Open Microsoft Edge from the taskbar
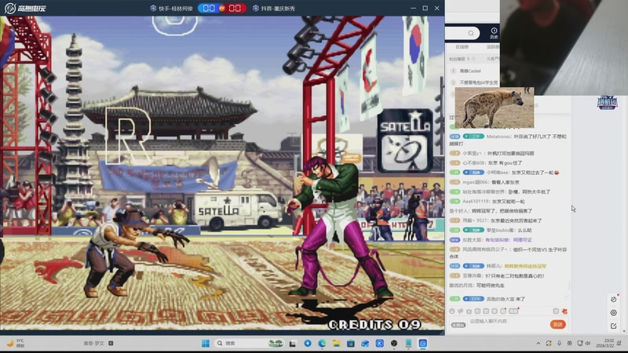Image resolution: width=628 pixels, height=353 pixels. (x=322, y=343)
